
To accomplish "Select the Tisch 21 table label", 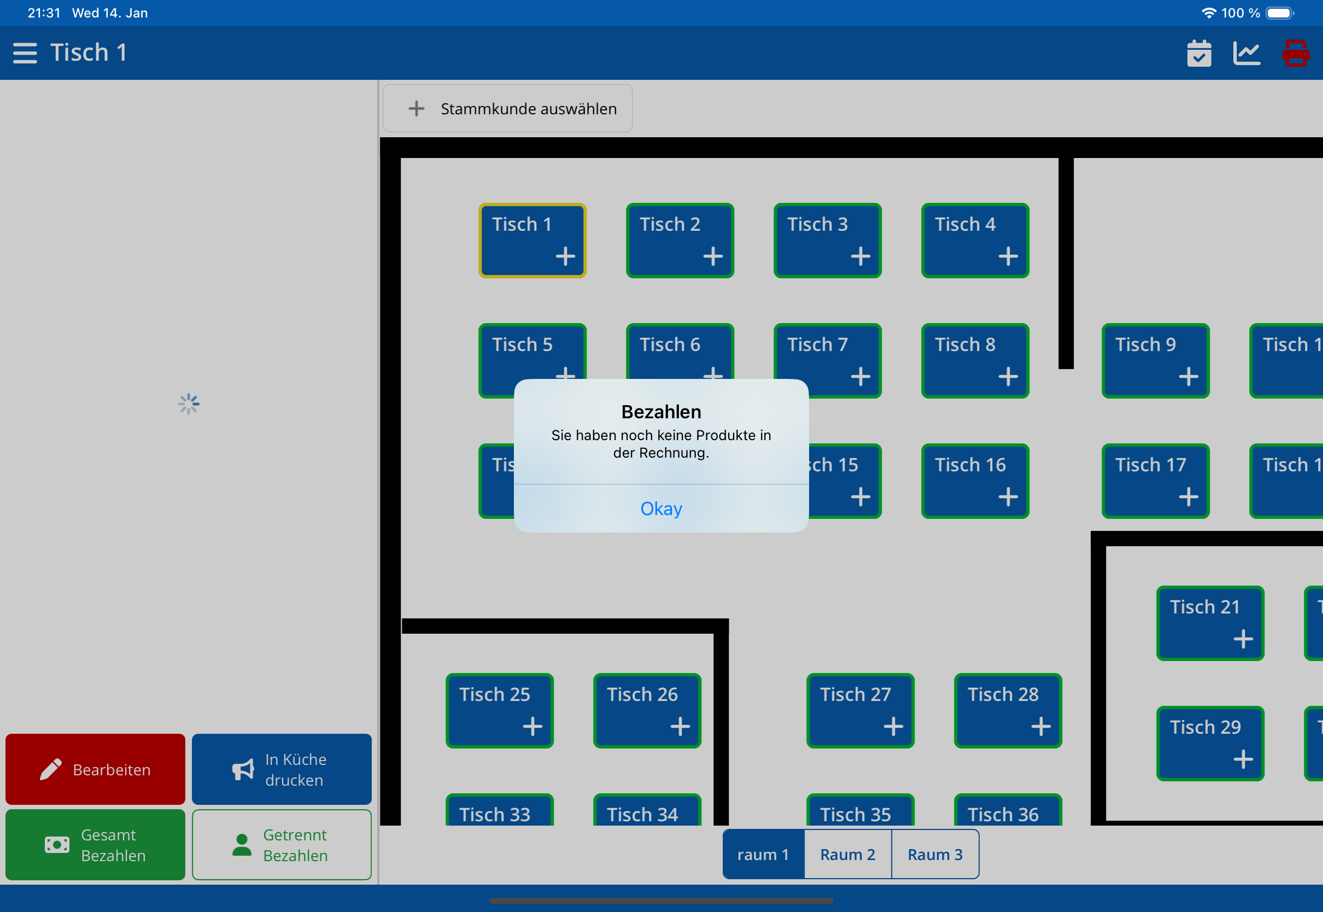I will [1205, 607].
